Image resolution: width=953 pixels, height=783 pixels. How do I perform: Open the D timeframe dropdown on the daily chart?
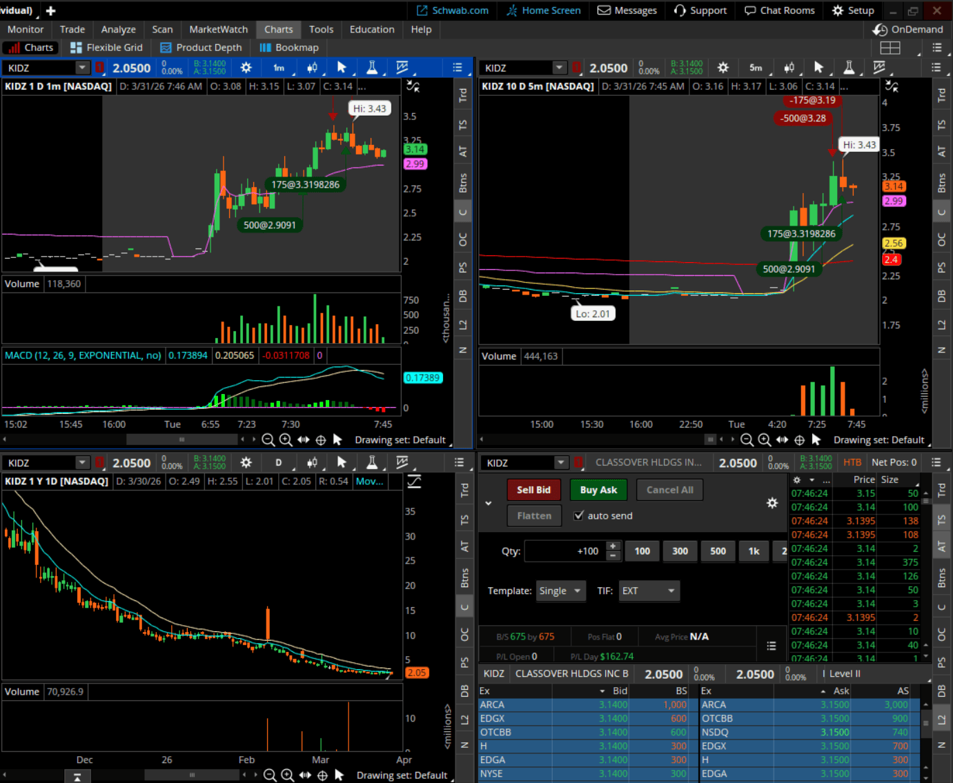click(279, 463)
